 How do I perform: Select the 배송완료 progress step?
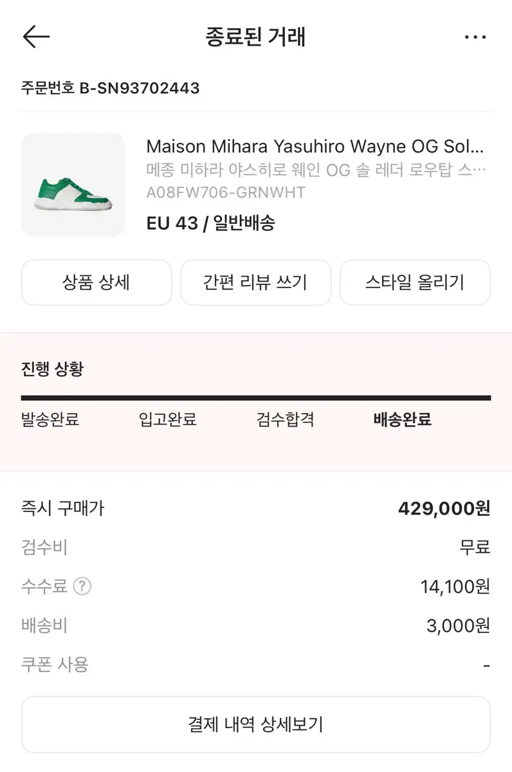click(402, 421)
